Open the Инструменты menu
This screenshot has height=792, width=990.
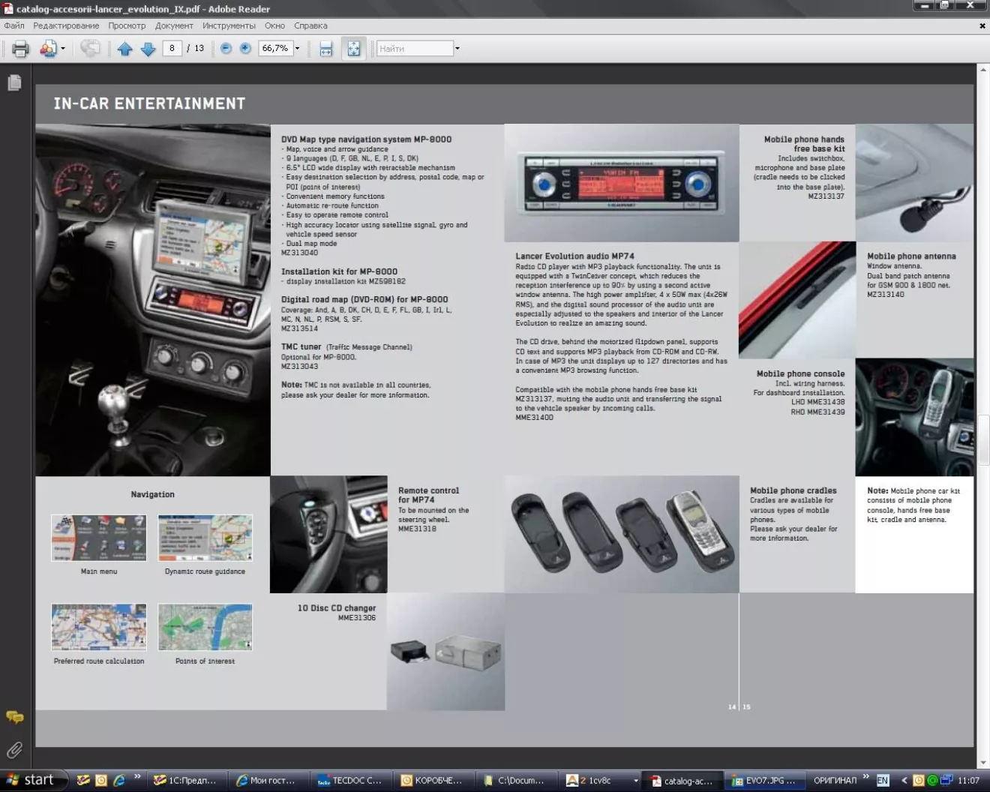[x=229, y=25]
